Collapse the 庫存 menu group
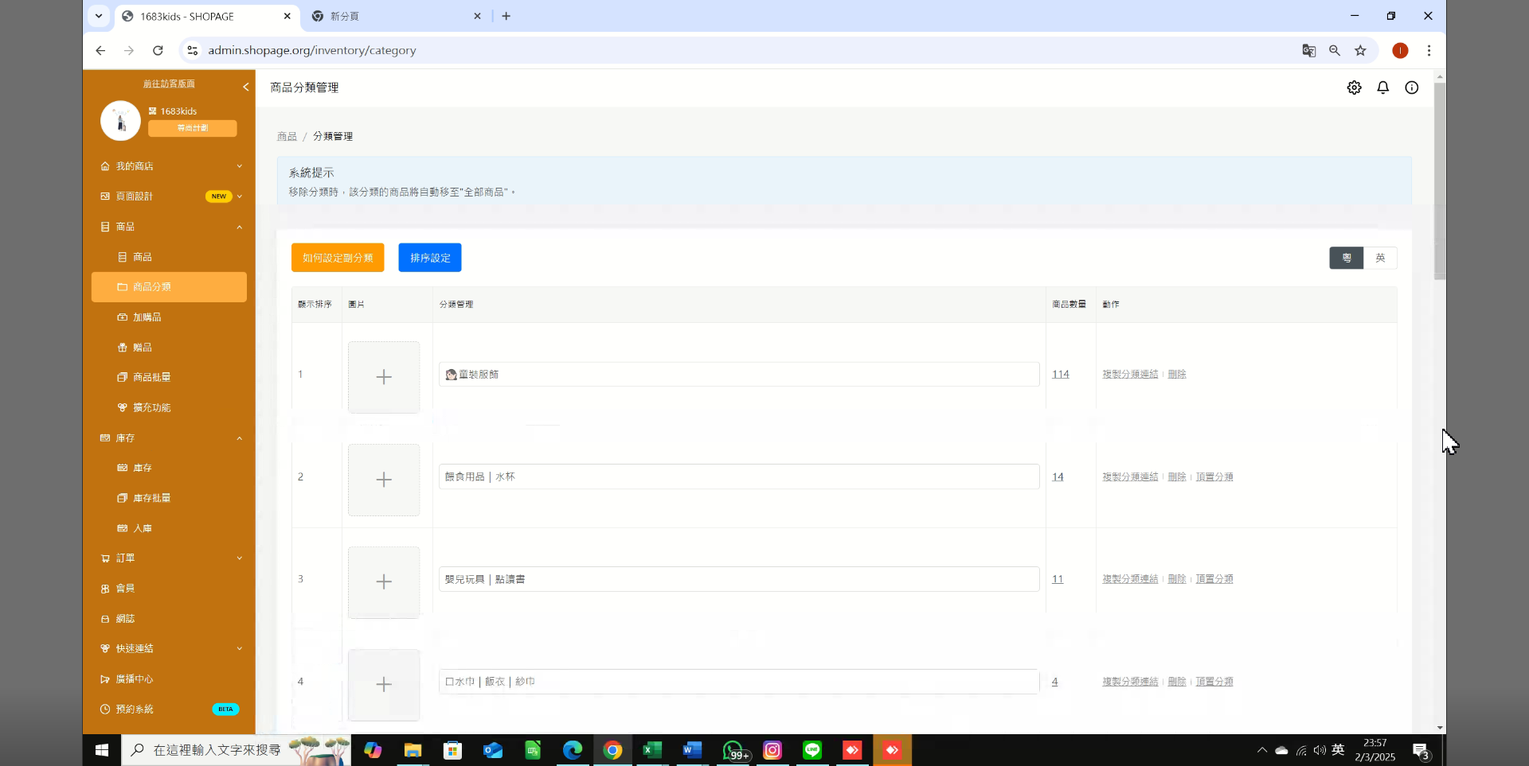 click(169, 438)
